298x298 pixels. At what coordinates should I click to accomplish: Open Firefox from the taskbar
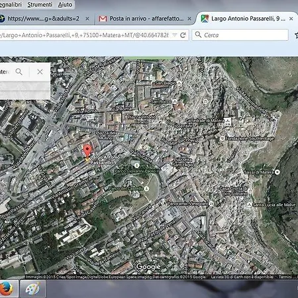tap(7, 289)
